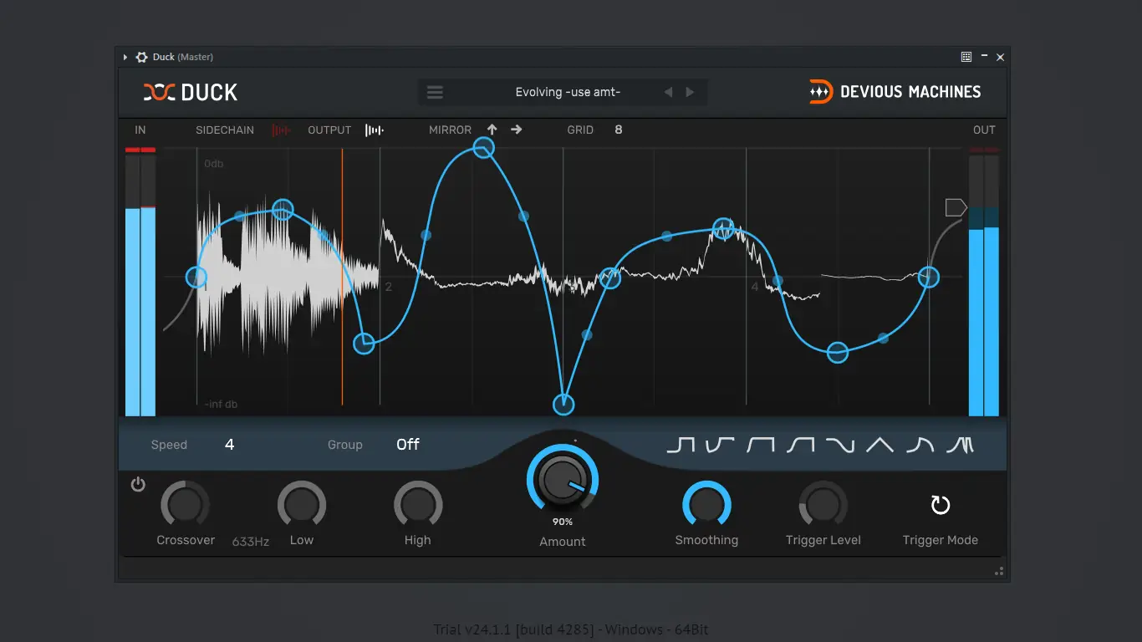The image size is (1142, 642).
Task: Open the preset browser hamburger menu
Action: click(435, 92)
